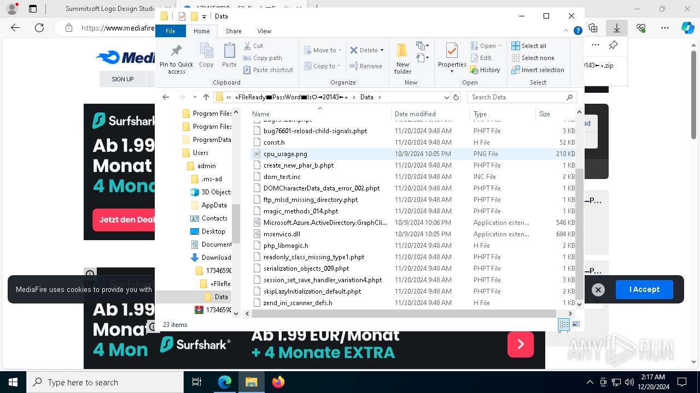Show file History from ribbon
Screen dimensions: 700x393
point(485,70)
